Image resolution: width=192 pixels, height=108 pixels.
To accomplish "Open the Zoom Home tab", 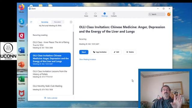I will (x=86, y=14).
